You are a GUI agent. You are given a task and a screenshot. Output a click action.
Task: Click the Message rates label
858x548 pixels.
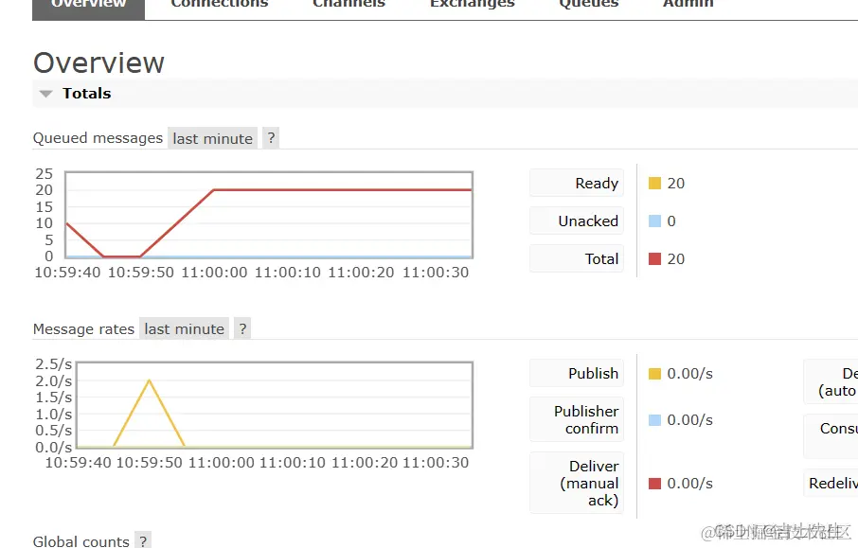point(83,328)
